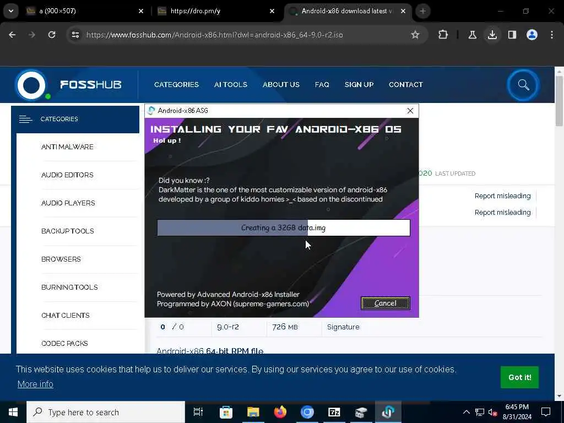Click the FossHub logo
564x423 pixels.
68,85
